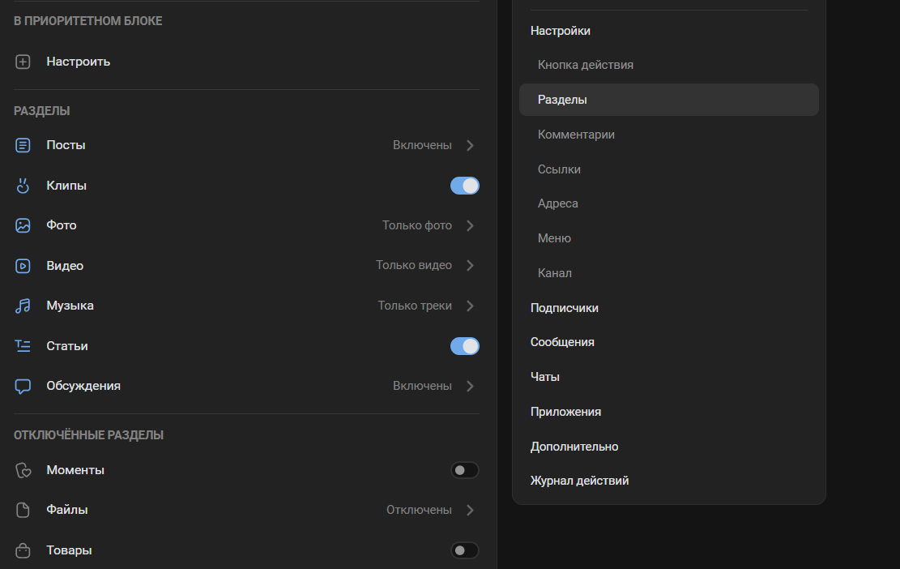
Task: Go to Чаты section
Action: [x=544, y=377]
